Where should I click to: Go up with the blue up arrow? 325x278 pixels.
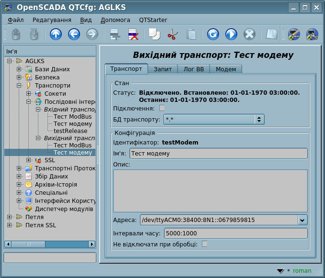[x=56, y=34]
